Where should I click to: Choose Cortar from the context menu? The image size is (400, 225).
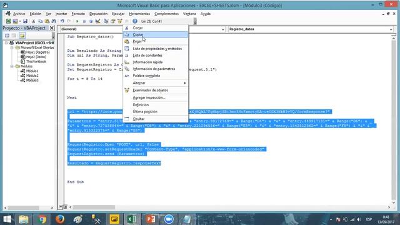click(x=156, y=27)
